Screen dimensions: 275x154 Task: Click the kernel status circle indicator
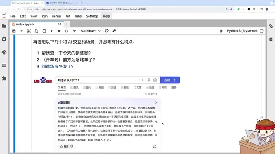[x=262, y=31]
